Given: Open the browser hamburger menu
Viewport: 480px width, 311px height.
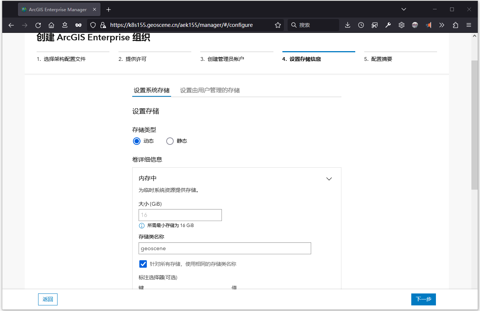Looking at the screenshot, I should pyautogui.click(x=469, y=25).
